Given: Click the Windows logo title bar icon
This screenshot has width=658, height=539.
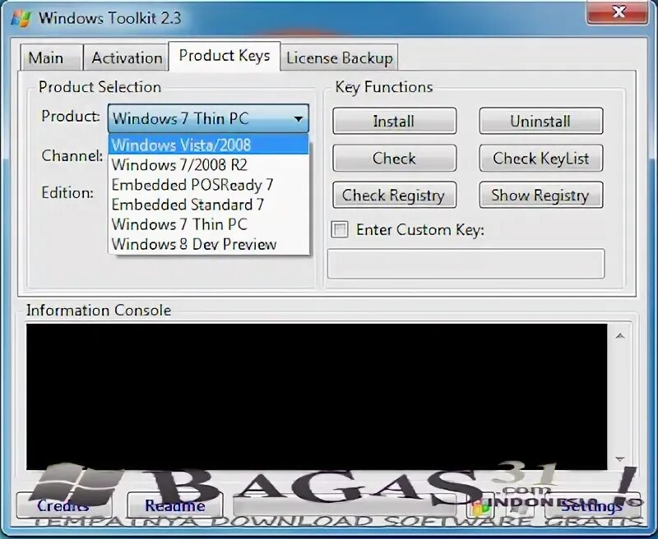Looking at the screenshot, I should 21,18.
